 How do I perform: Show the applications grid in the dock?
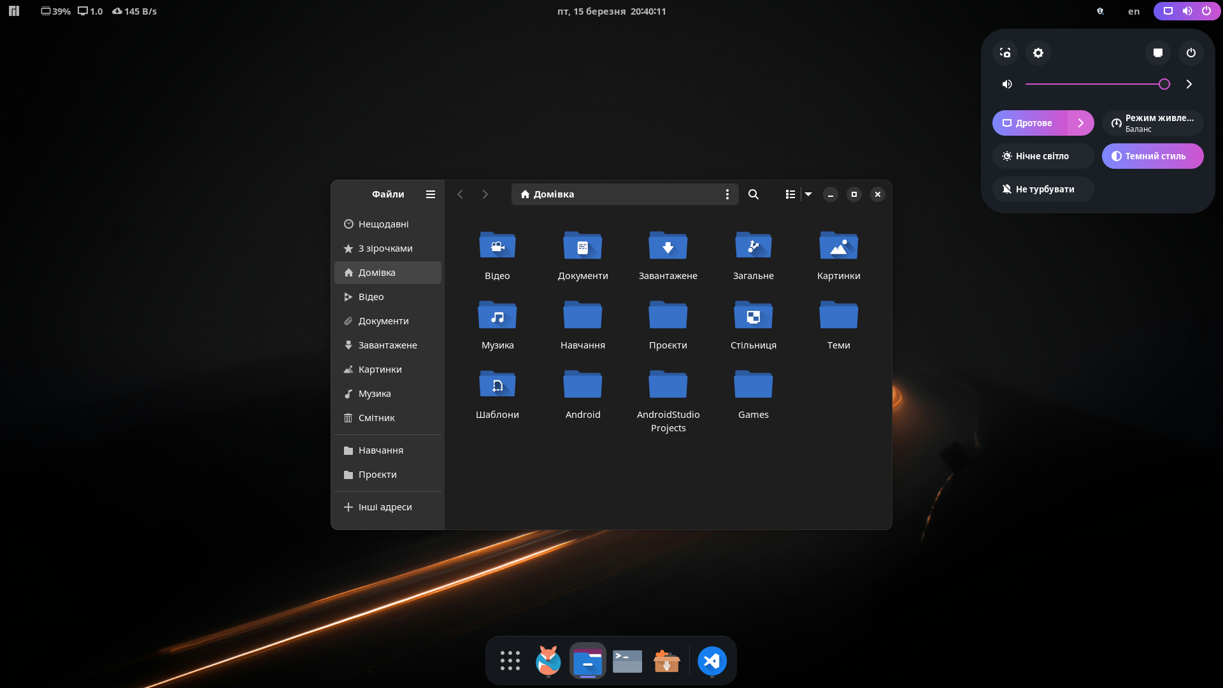coord(510,661)
